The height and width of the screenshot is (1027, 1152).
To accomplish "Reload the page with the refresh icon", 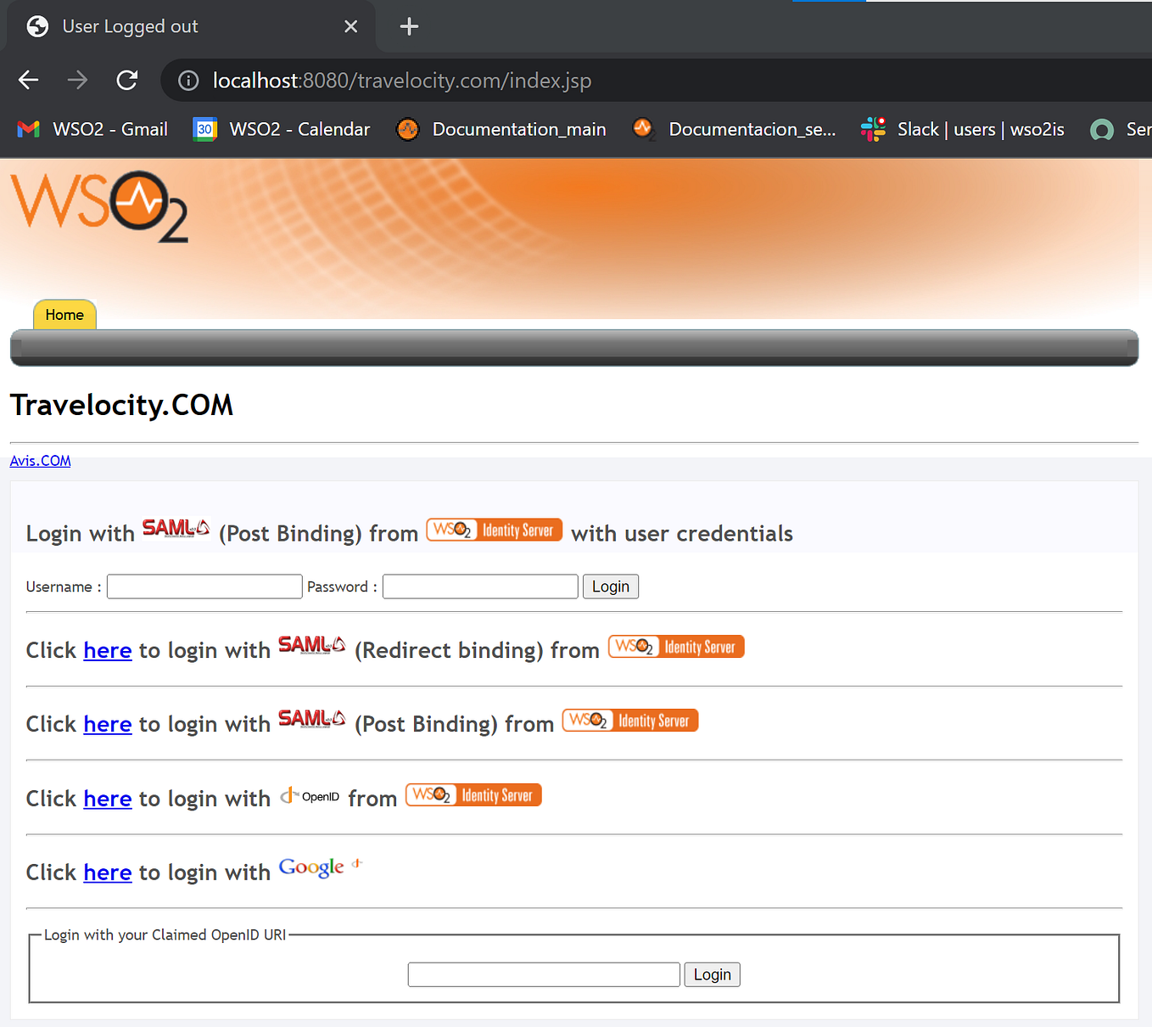I will pos(127,80).
